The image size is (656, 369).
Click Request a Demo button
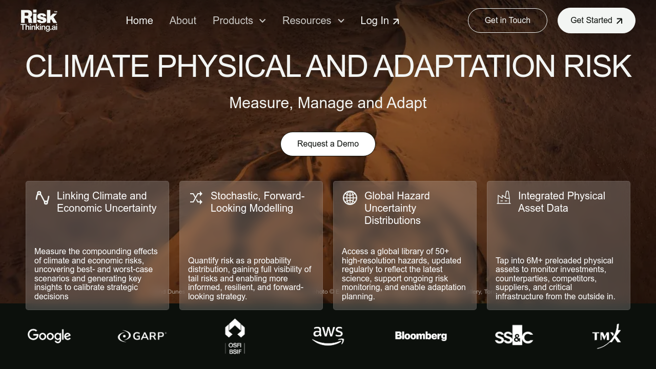(328, 144)
